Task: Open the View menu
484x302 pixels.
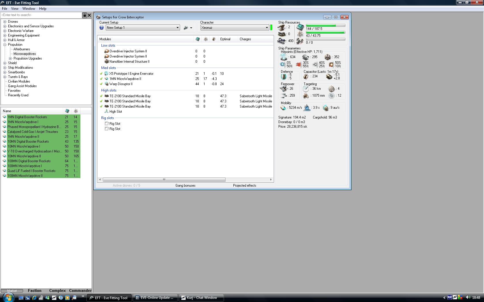Action: coord(15,9)
